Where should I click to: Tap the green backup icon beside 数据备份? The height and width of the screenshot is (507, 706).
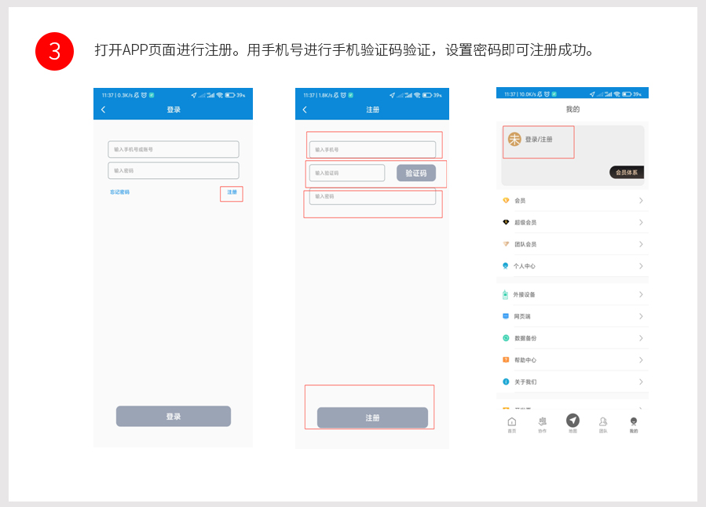pos(506,337)
